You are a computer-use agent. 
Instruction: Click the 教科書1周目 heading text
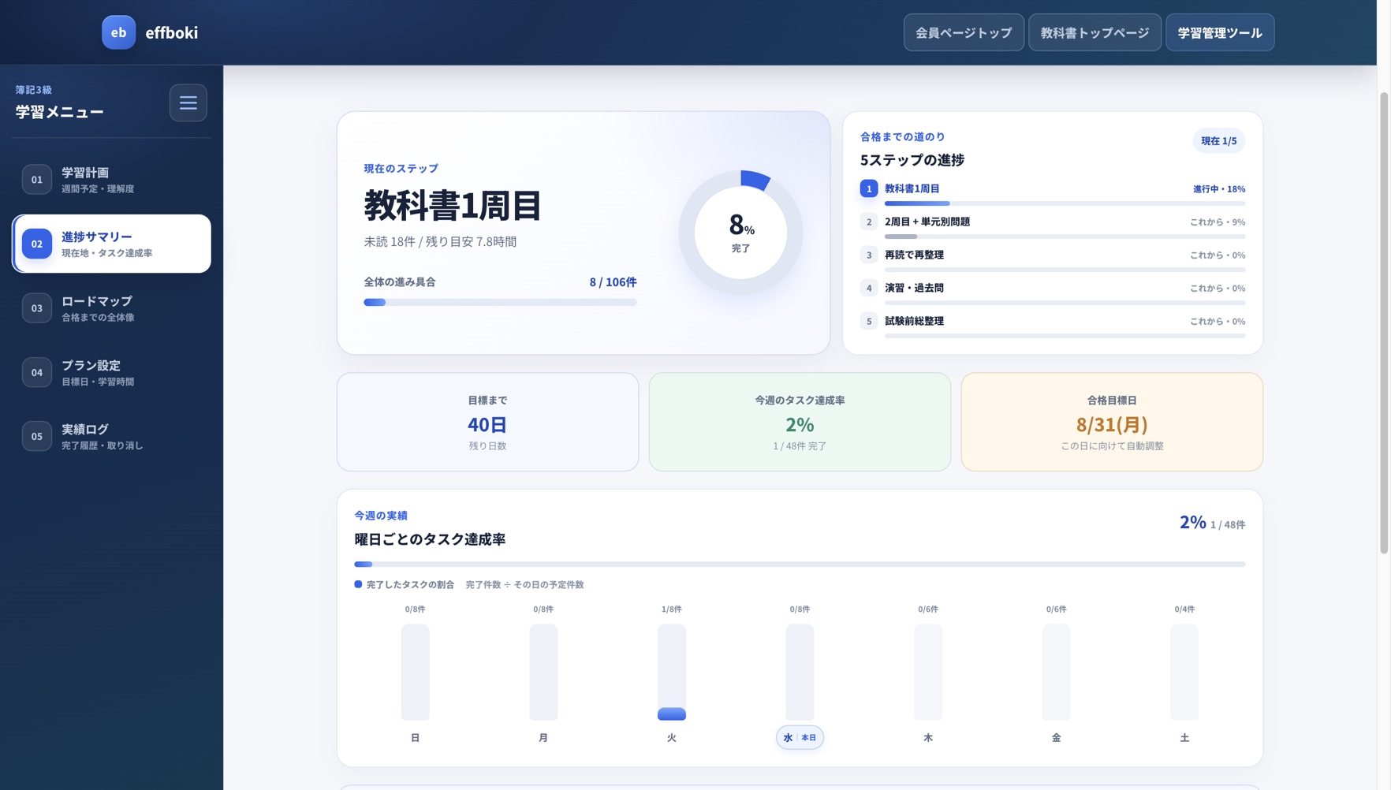coord(453,206)
